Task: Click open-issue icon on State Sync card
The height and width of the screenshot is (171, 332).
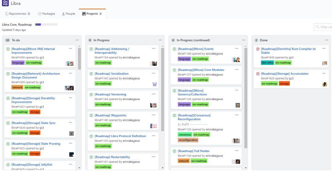Action: (8, 123)
